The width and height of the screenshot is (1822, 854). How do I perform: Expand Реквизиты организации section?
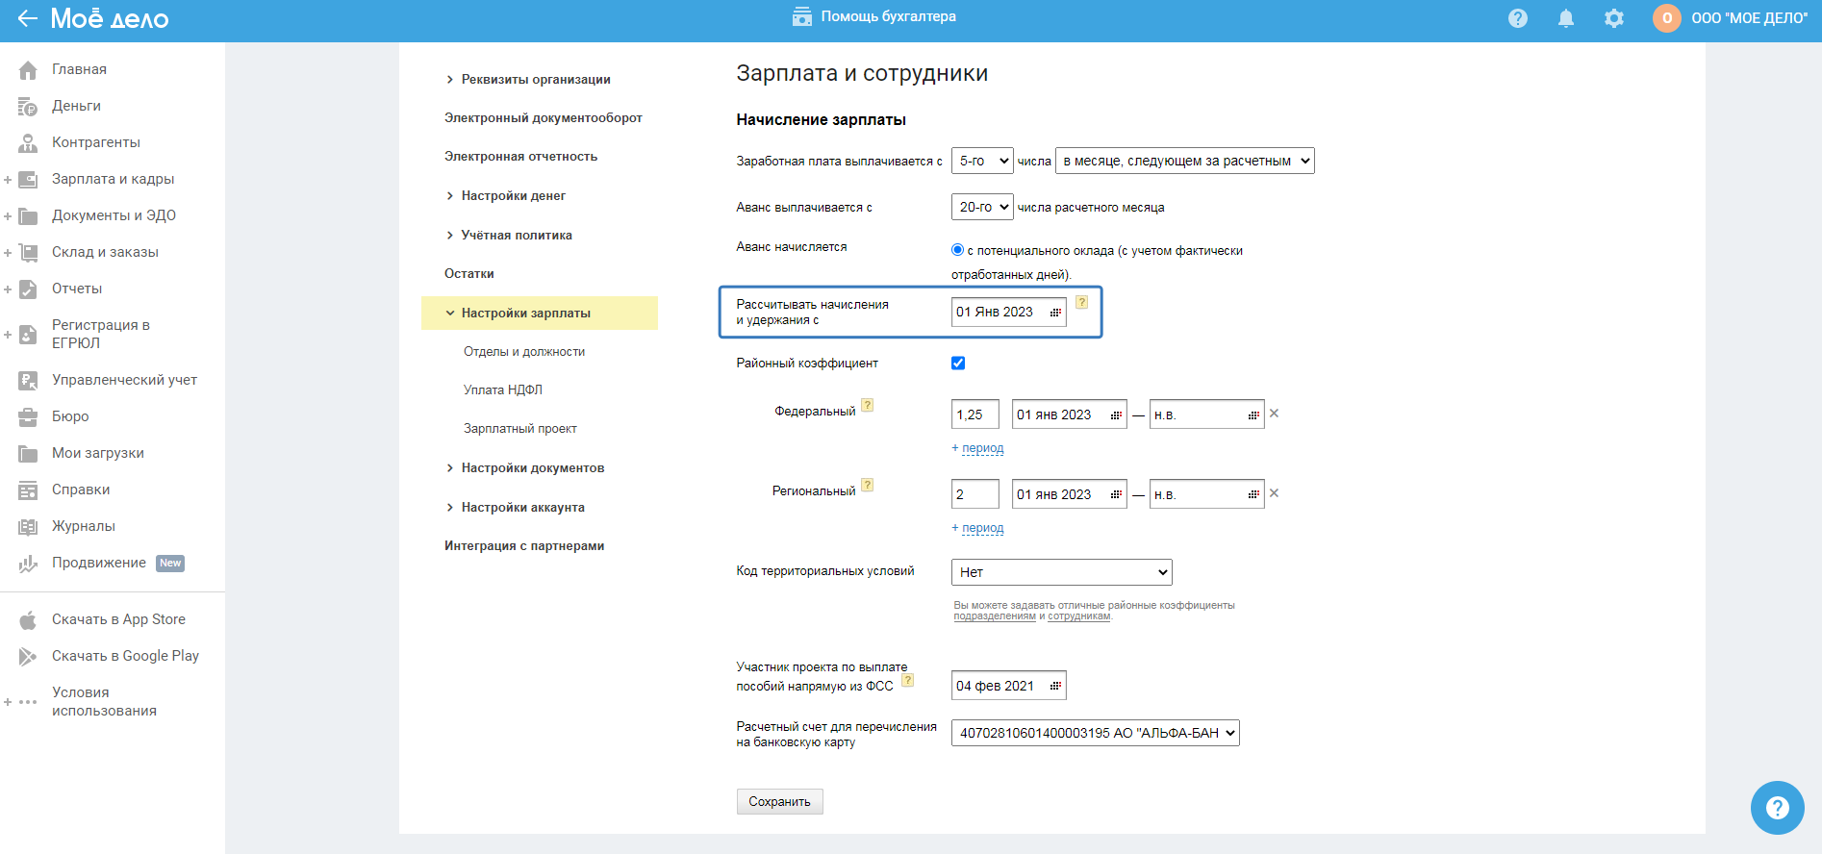[x=535, y=80]
